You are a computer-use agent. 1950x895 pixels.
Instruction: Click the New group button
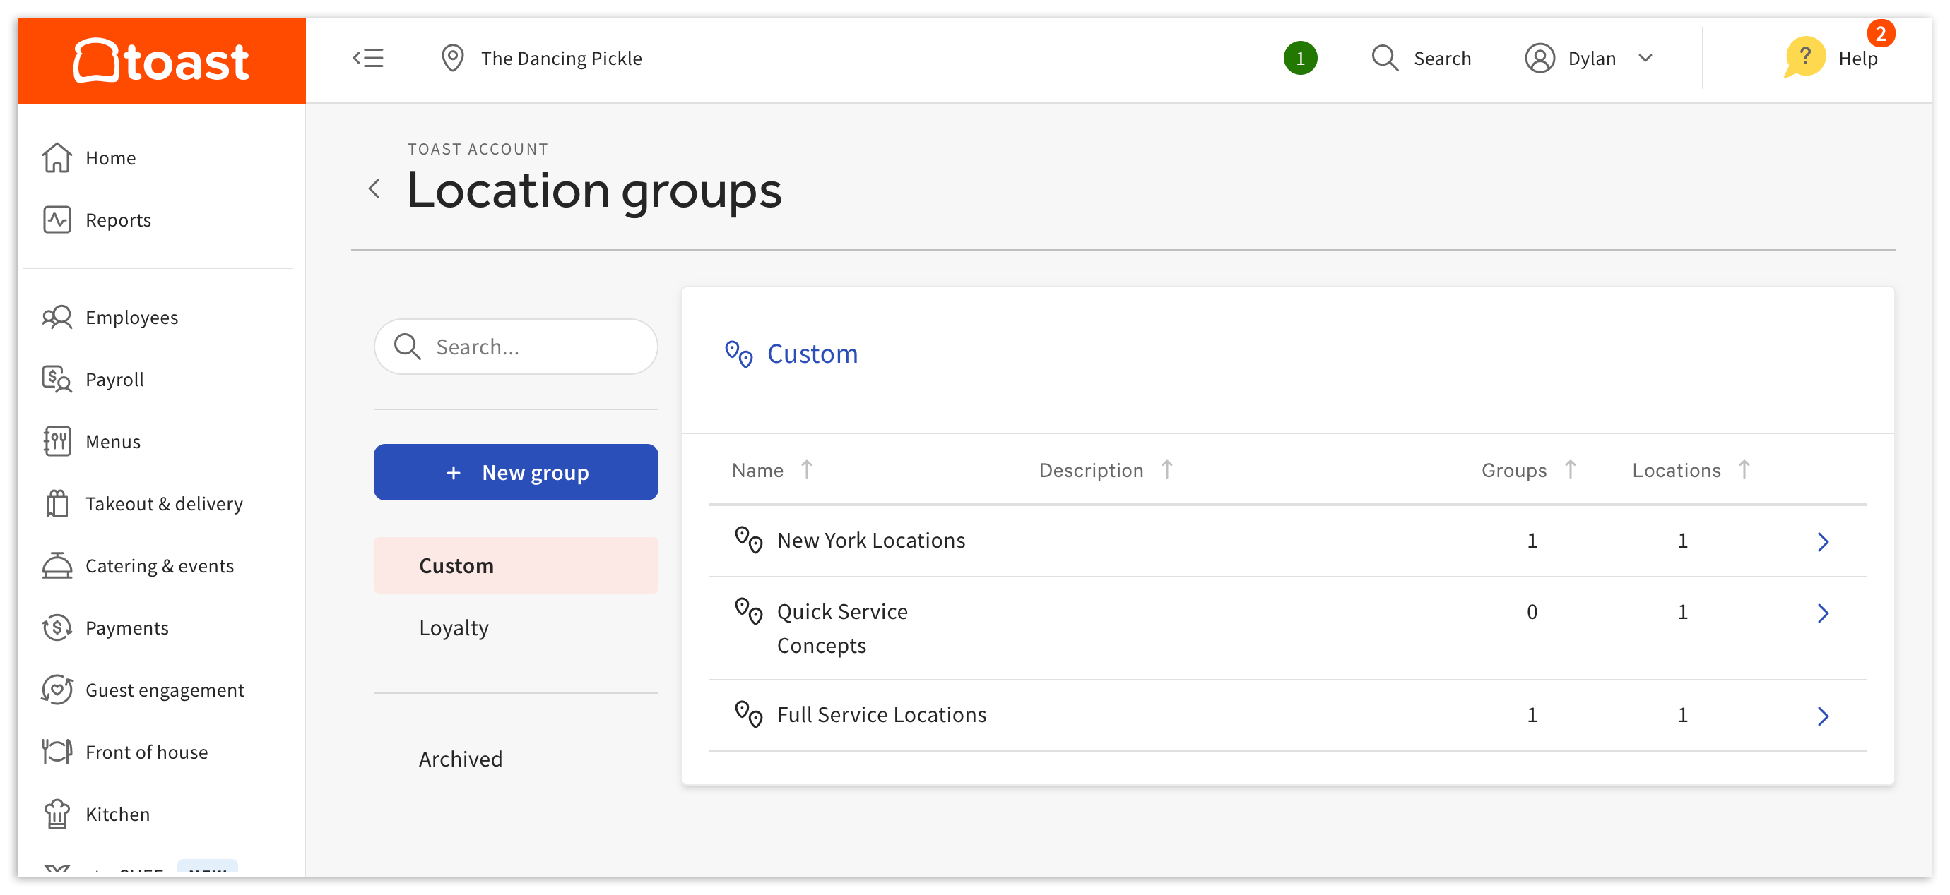coord(516,472)
